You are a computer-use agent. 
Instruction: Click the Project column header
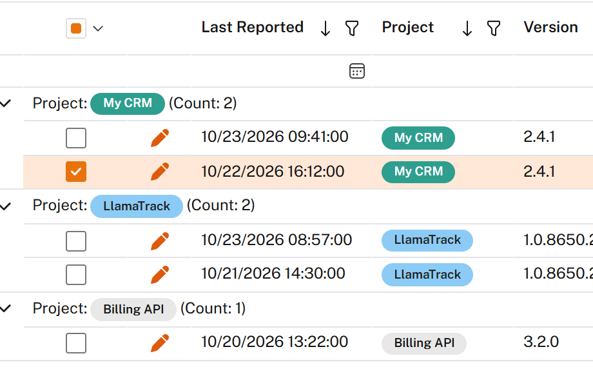tap(407, 27)
